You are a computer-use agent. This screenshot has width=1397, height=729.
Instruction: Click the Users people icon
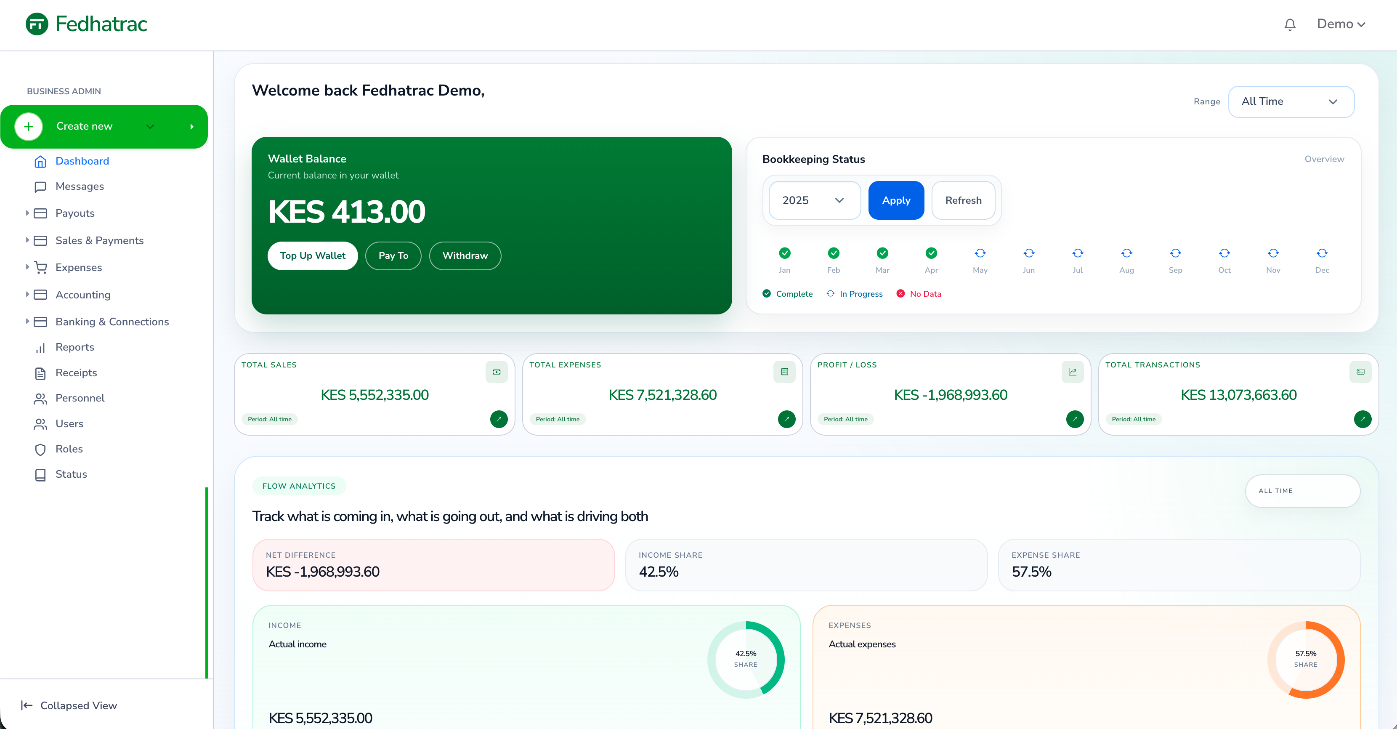click(x=40, y=423)
